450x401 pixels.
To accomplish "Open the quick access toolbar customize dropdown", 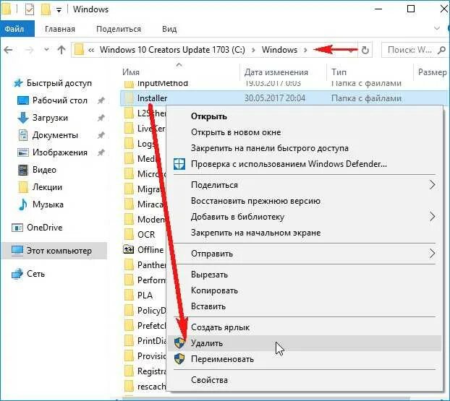I will (x=59, y=10).
